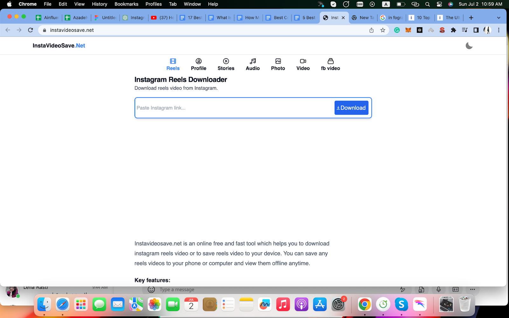Select the Stories downloader tab
The width and height of the screenshot is (509, 318).
click(x=226, y=65)
